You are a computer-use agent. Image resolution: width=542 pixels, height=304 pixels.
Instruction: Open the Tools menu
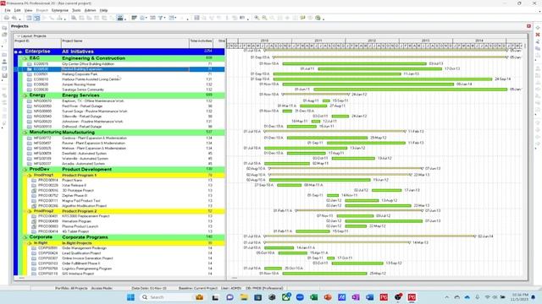pyautogui.click(x=76, y=10)
